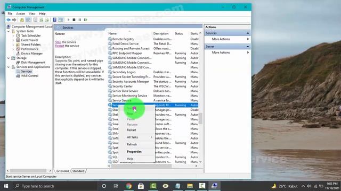This screenshot has height=191, width=341.
Task: Click the gear icon beside Secondary Logon
Action: (110, 72)
